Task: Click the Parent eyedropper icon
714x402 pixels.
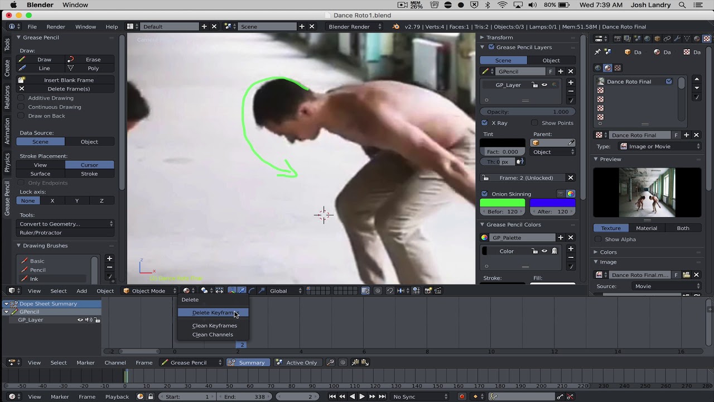Action: pyautogui.click(x=571, y=143)
